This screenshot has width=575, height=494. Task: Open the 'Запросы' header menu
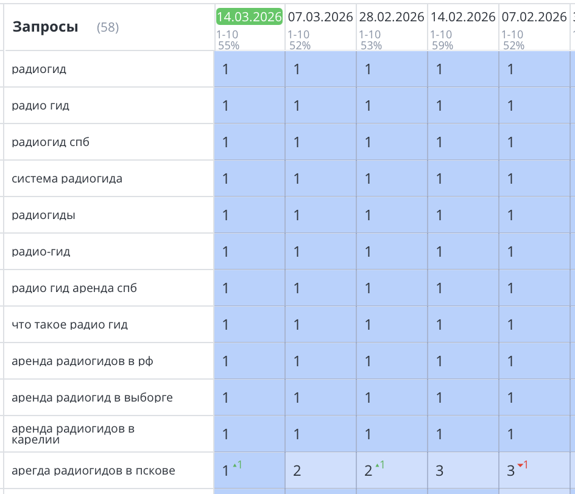click(x=44, y=27)
